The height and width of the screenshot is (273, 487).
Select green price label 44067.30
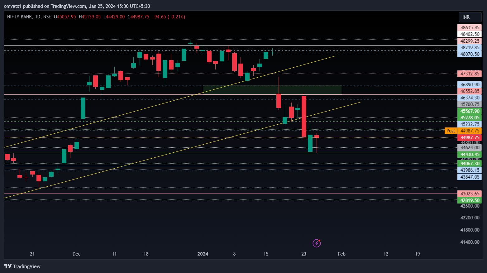[x=470, y=164]
